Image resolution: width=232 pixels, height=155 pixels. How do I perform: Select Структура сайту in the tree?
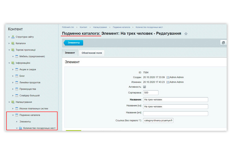point(25,37)
